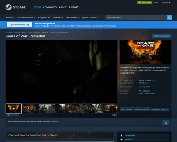Screen dimensions: 177x142
Task: Go to the STORE tab
Action: [38, 7]
